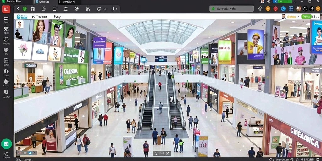The width and height of the screenshot is (322, 161).
Task: Click the green round button in sidebar
Action: point(6,144)
